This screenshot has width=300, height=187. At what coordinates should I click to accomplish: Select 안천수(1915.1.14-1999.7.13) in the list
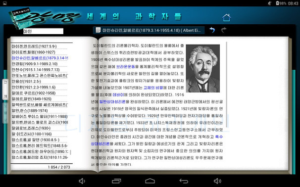coord(36,70)
